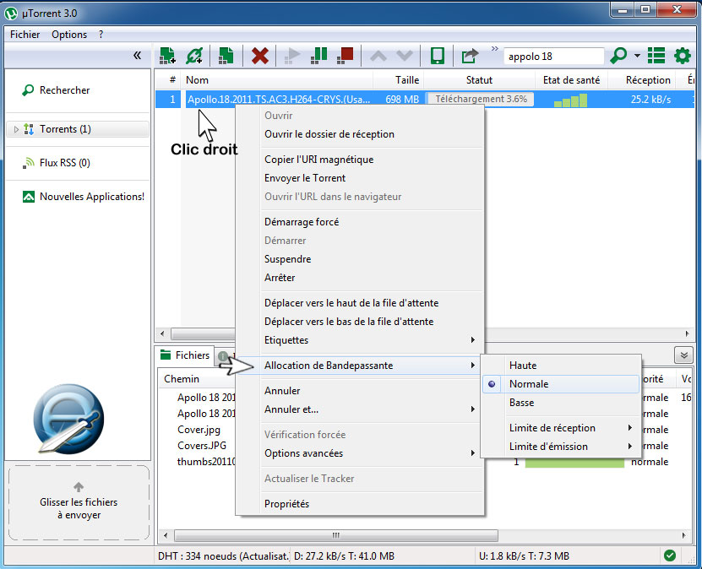This screenshot has height=569, width=702.
Task: Click the Remote mobile device icon
Action: (x=438, y=56)
